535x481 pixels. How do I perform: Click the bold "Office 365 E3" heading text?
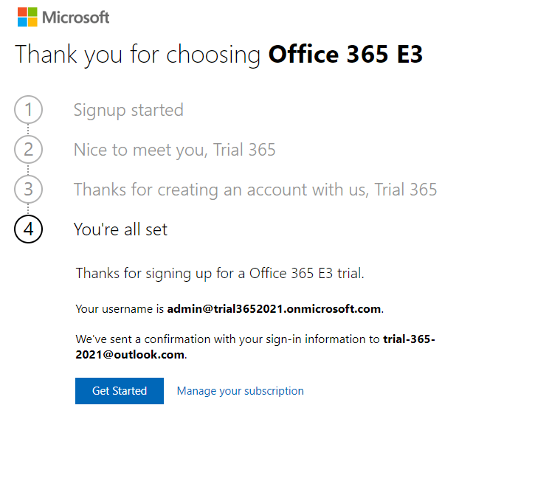pyautogui.click(x=345, y=55)
